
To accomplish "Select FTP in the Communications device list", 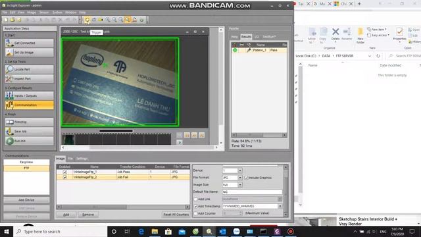I will (26, 168).
